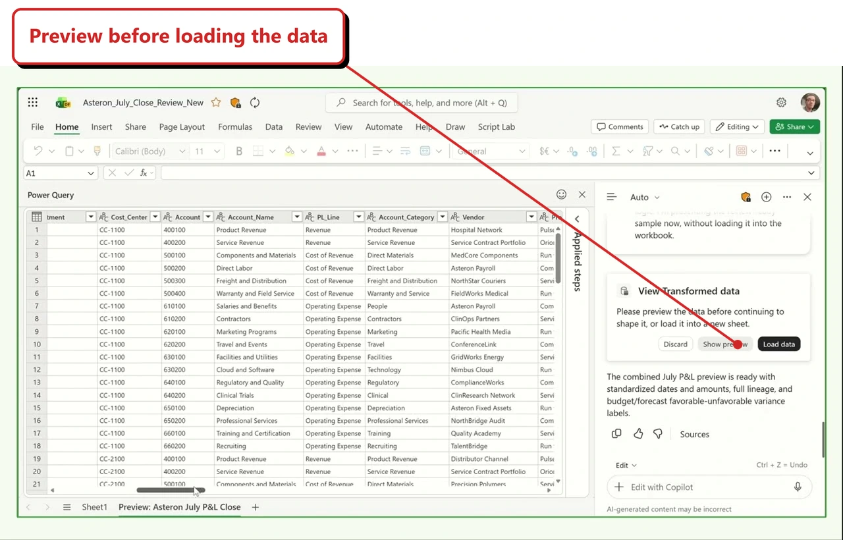Click the red font color icon

coord(321,151)
